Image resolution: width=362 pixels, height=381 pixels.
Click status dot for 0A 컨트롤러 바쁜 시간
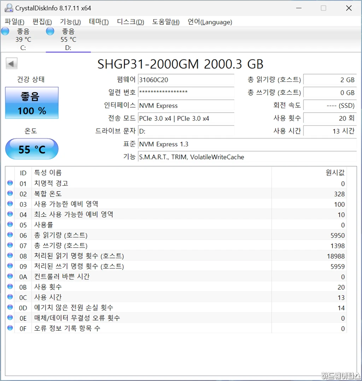point(10,276)
